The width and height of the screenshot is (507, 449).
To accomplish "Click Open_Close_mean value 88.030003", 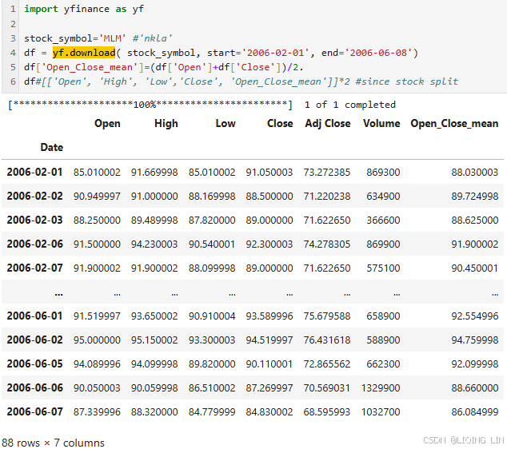I will click(x=475, y=173).
